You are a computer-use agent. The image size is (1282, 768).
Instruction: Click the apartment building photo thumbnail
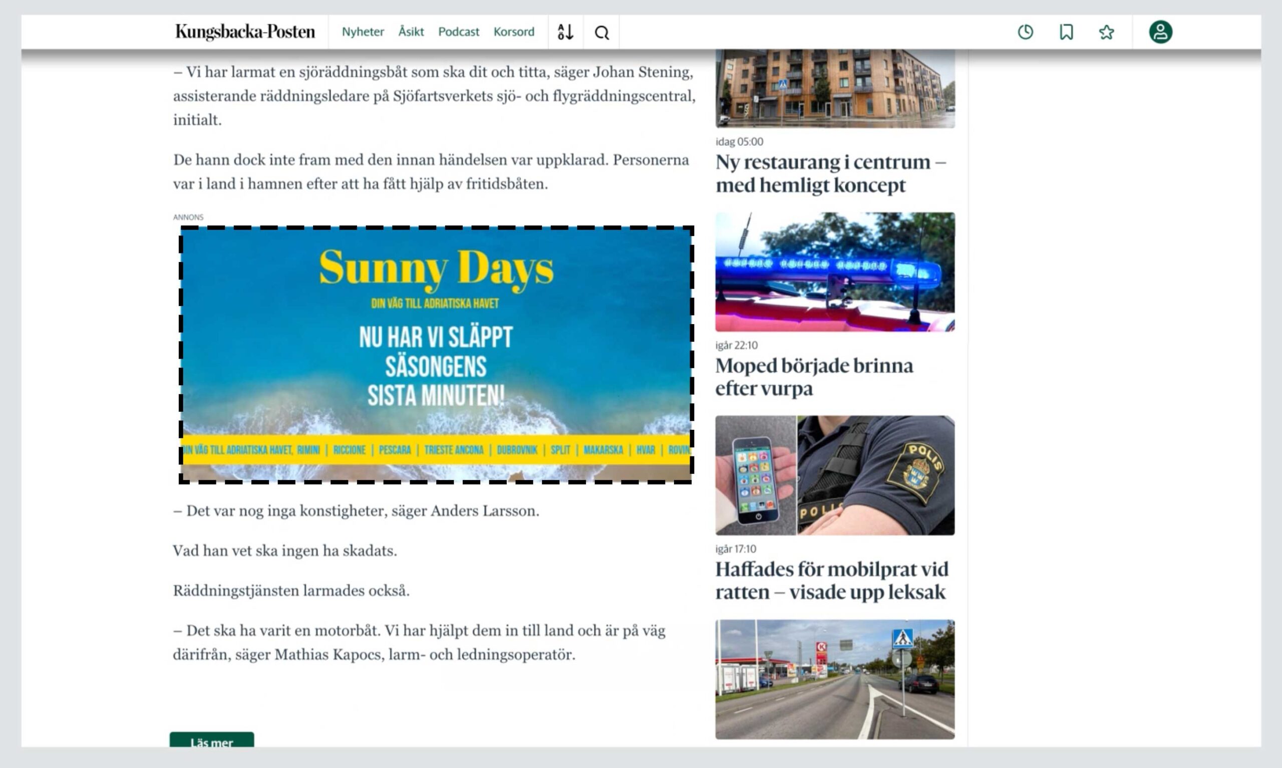[835, 88]
